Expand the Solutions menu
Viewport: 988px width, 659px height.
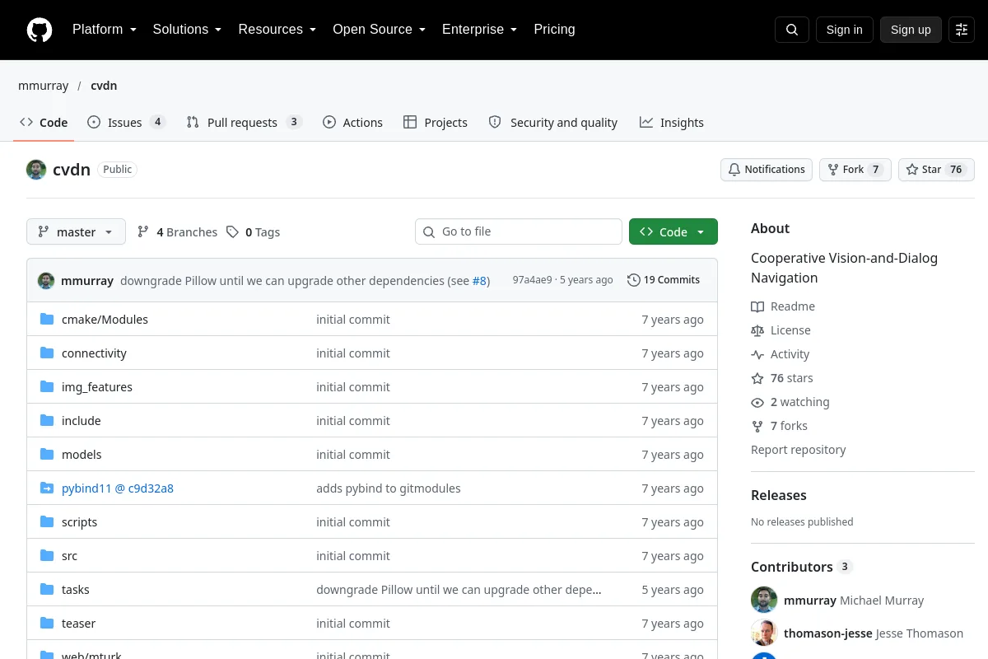[187, 30]
